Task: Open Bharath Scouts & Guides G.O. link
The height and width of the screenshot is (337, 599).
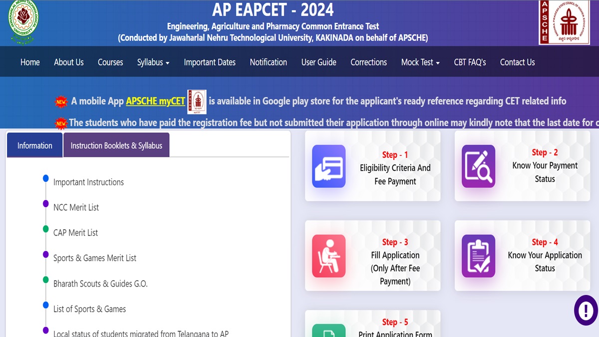Action: (100, 284)
